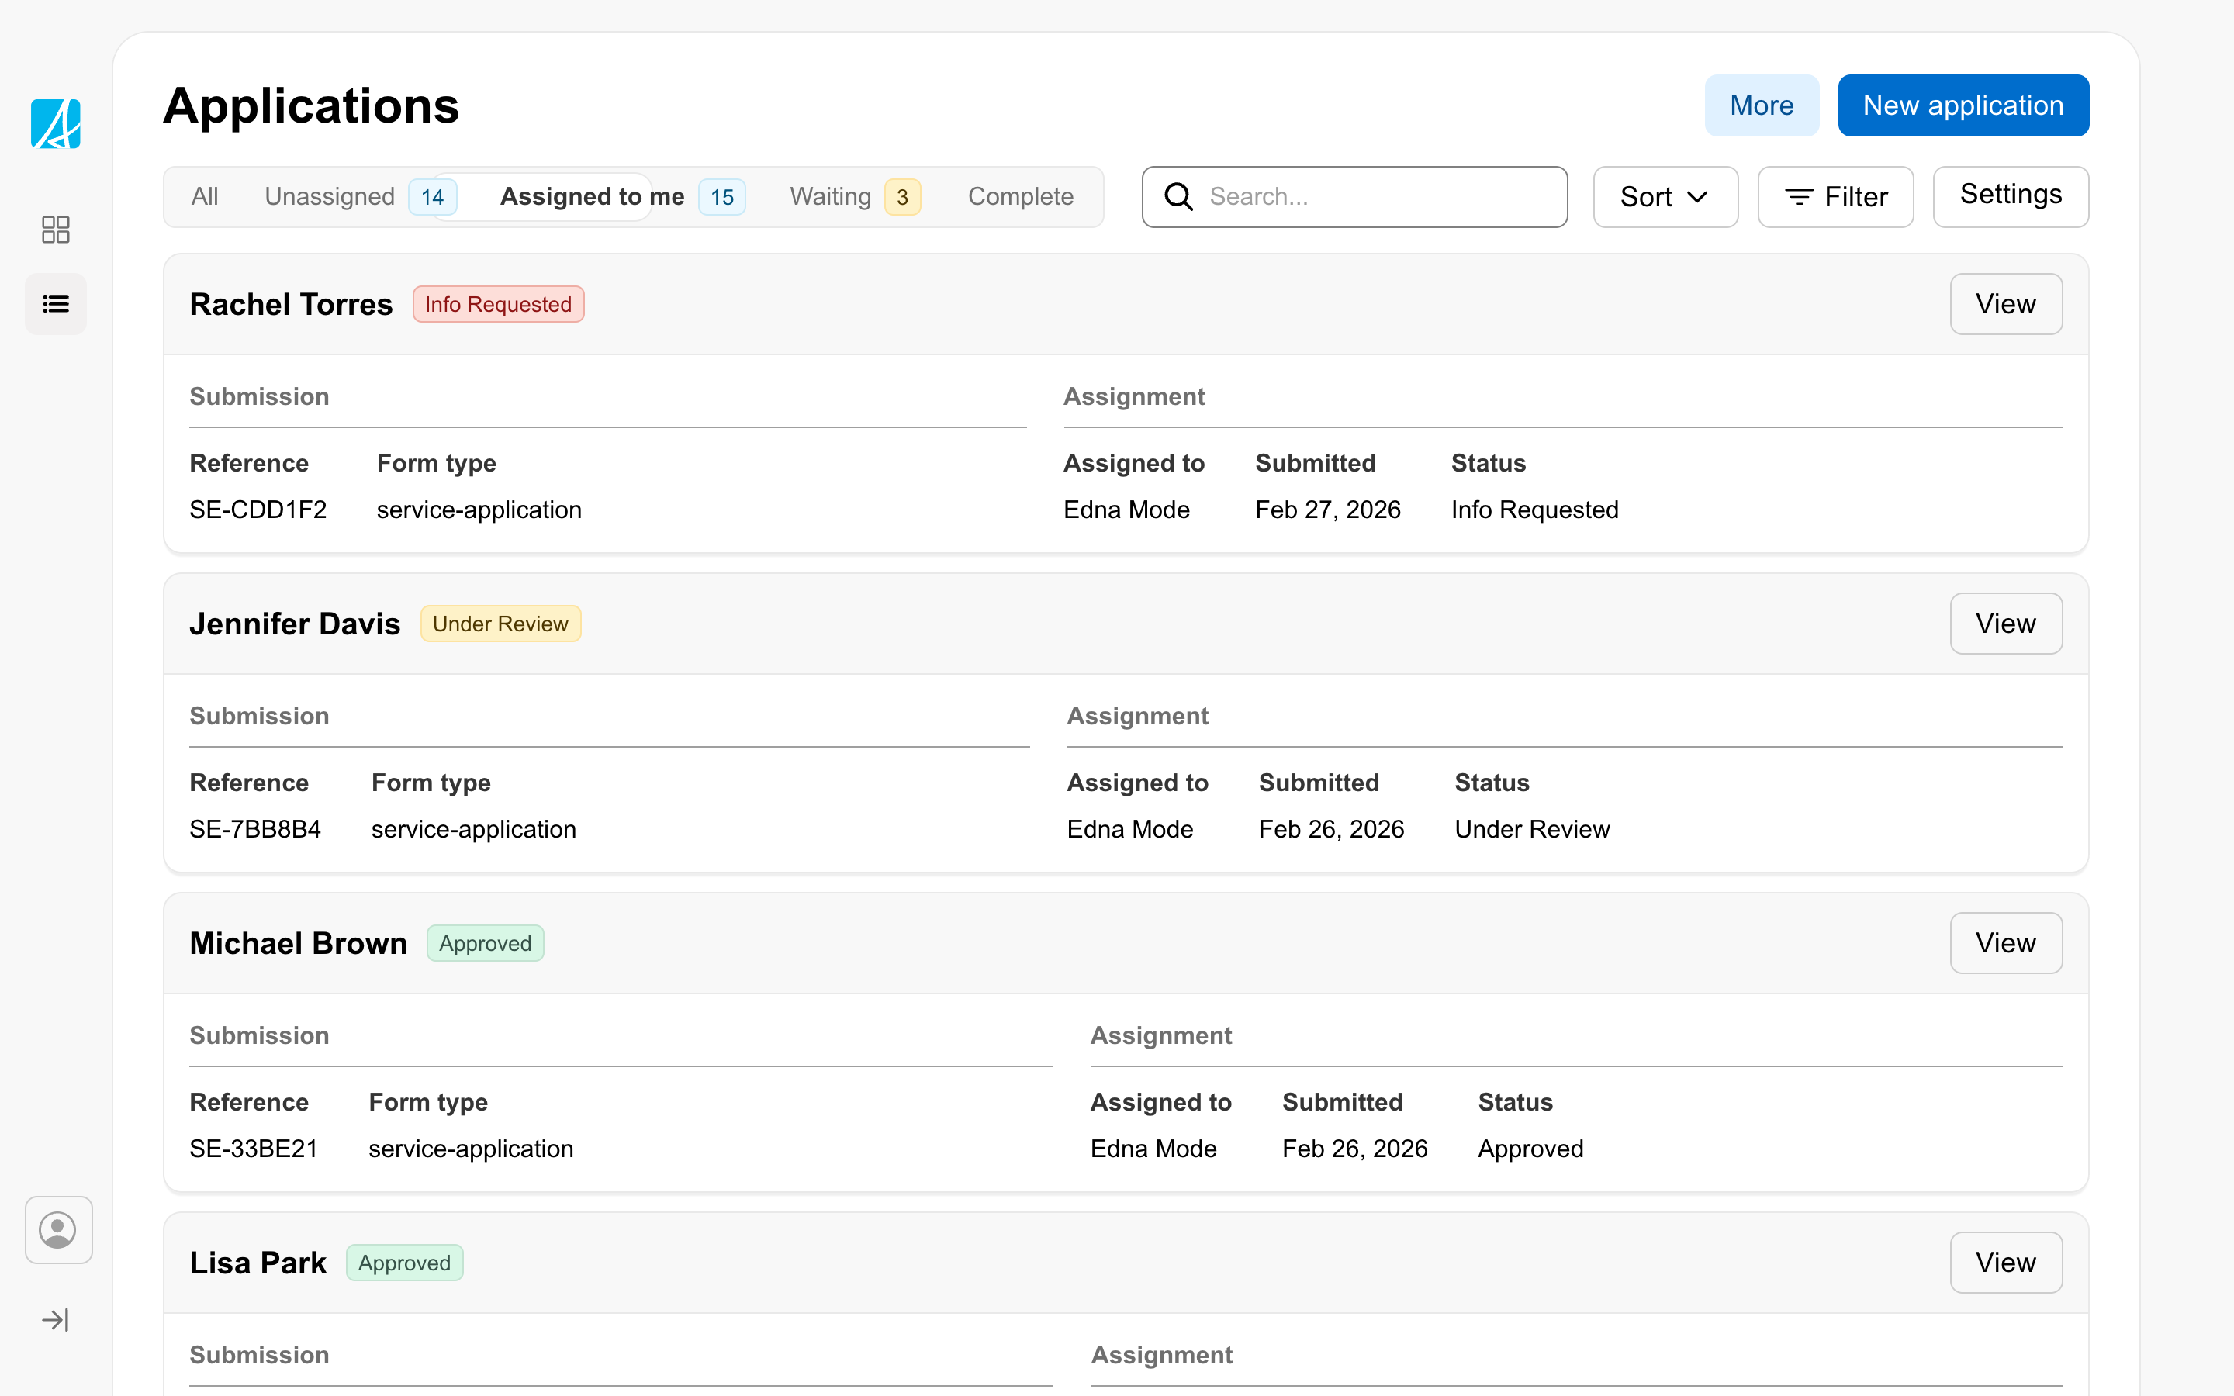View Jennifer Davis's application
The height and width of the screenshot is (1396, 2234).
[x=2005, y=624]
